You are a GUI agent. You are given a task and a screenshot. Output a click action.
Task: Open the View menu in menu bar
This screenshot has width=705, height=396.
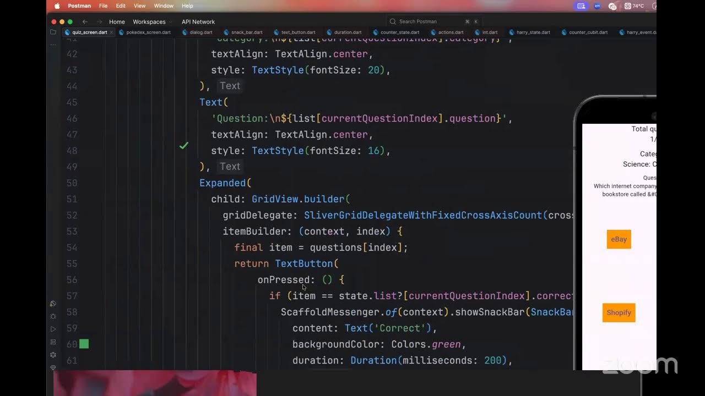[x=140, y=6]
